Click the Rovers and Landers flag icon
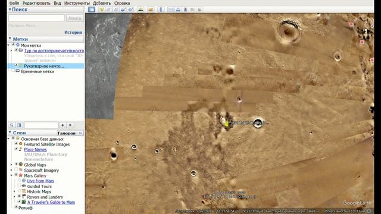Viewport: 381px width, 214px height. tap(24, 197)
